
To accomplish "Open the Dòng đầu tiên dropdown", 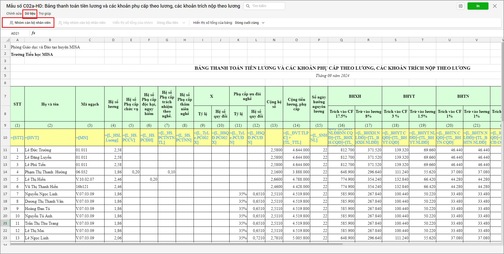I will click(x=171, y=23).
